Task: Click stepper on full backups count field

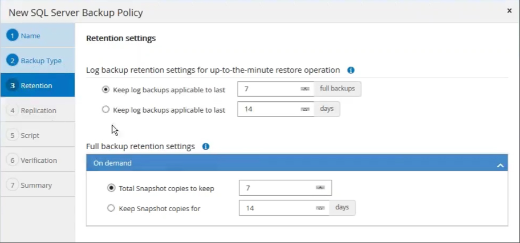Action: [305, 89]
